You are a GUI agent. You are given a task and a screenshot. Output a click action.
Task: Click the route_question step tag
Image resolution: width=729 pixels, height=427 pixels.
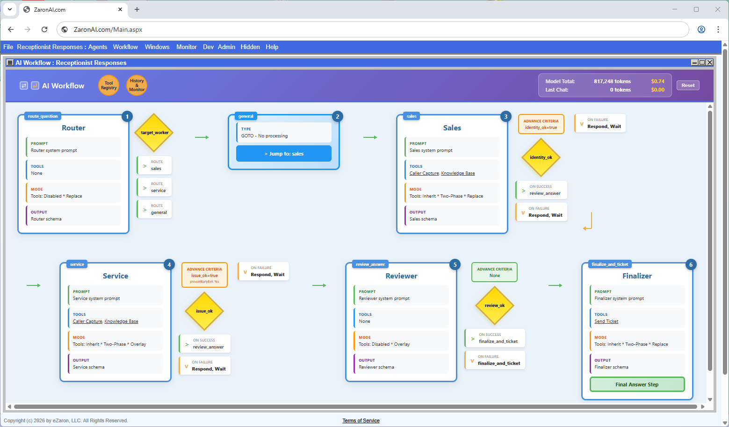pos(43,116)
